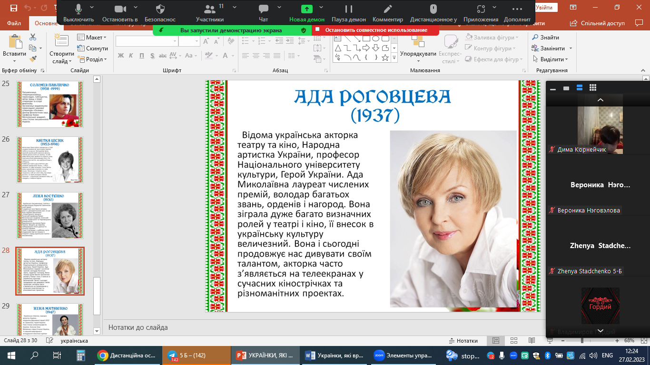Stop video in Zoom toolbar

tap(120, 13)
